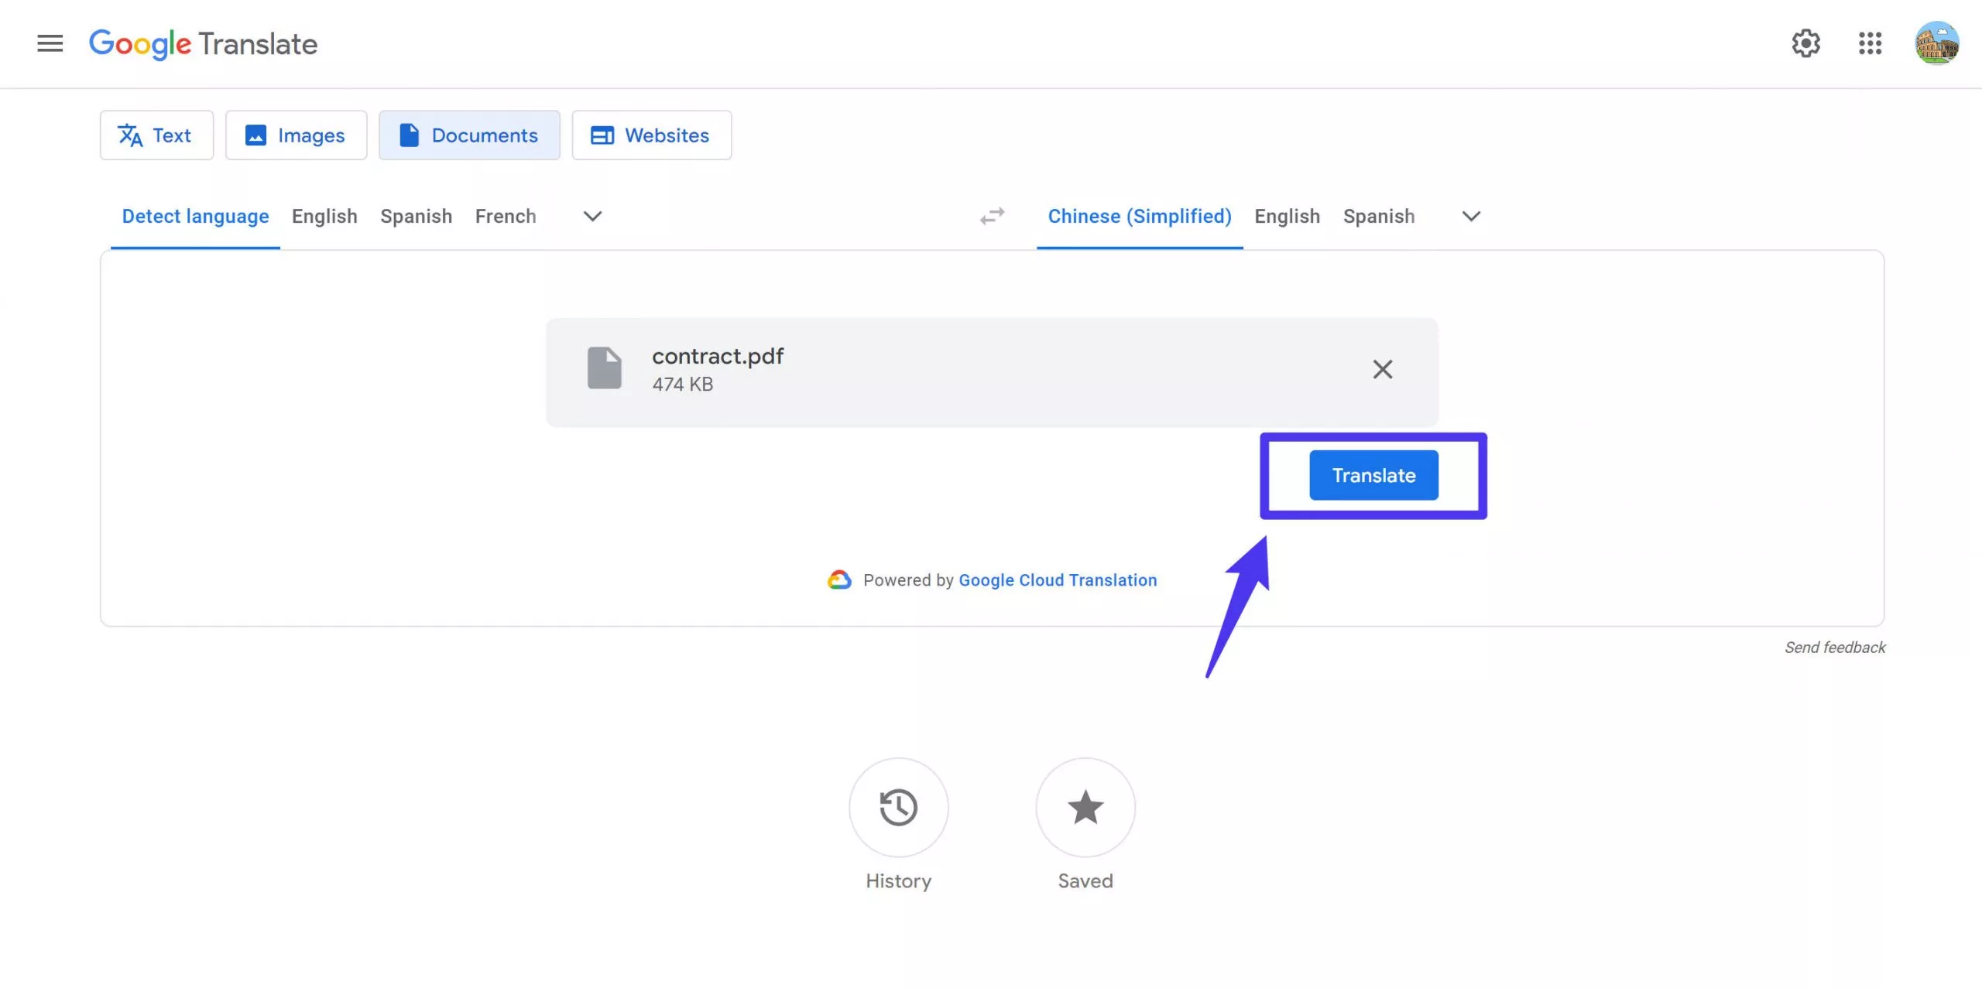Click the History icon

point(897,806)
